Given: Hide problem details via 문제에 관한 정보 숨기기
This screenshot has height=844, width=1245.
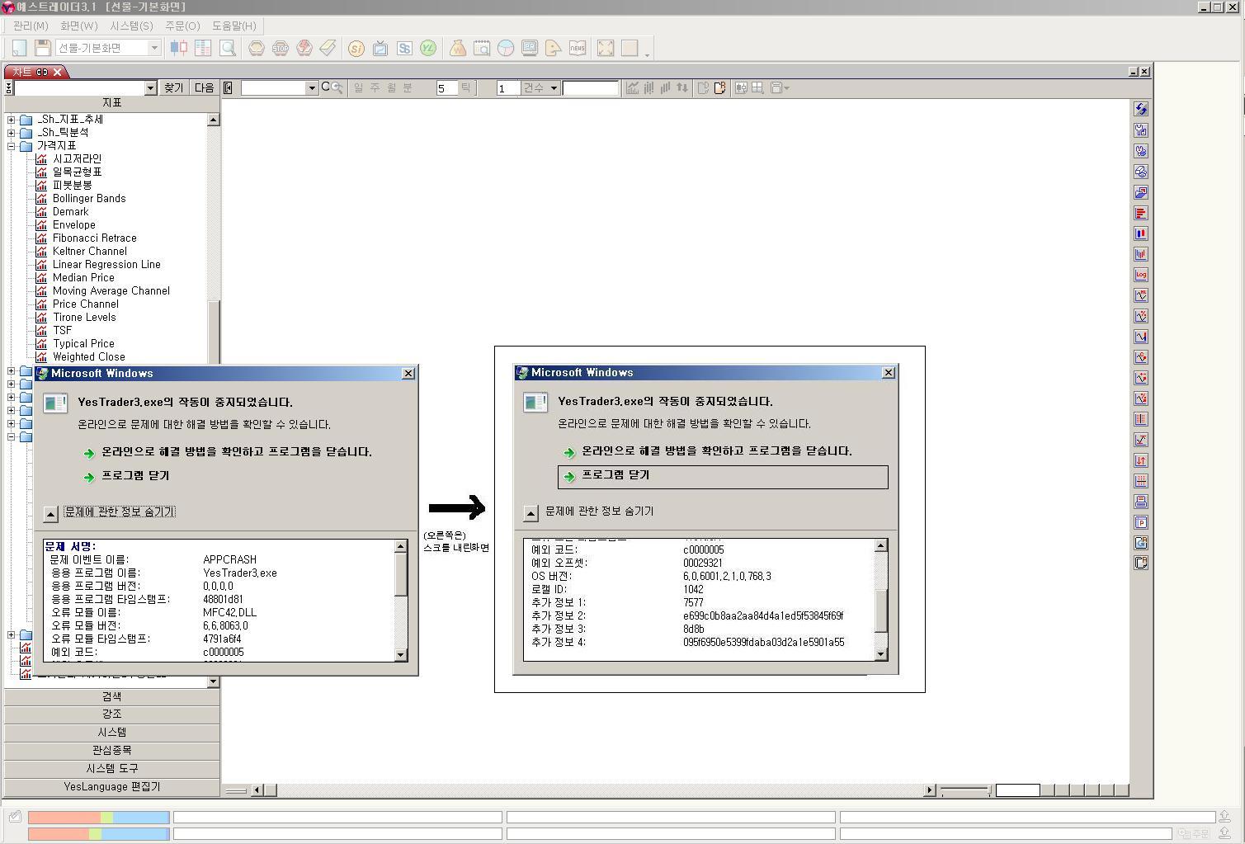Looking at the screenshot, I should click(119, 512).
